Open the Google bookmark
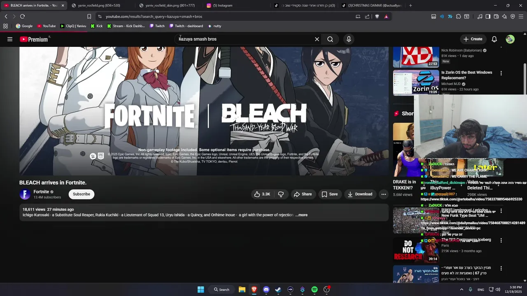 tap(24, 26)
